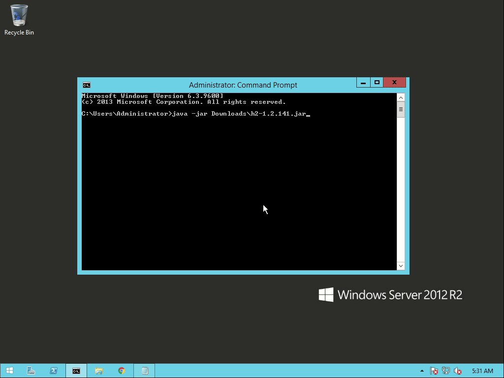Open Google Chrome from the taskbar
This screenshot has height=378, width=504.
point(122,371)
